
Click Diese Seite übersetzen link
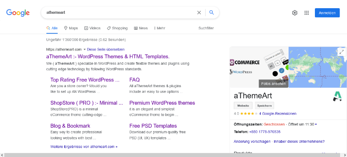pos(105,49)
